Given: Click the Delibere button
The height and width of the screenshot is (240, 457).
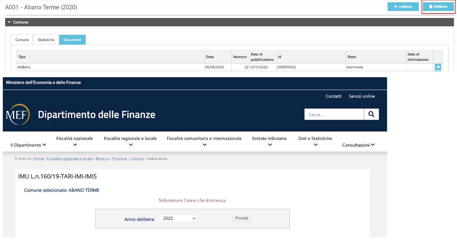Looking at the screenshot, I should pyautogui.click(x=438, y=6).
